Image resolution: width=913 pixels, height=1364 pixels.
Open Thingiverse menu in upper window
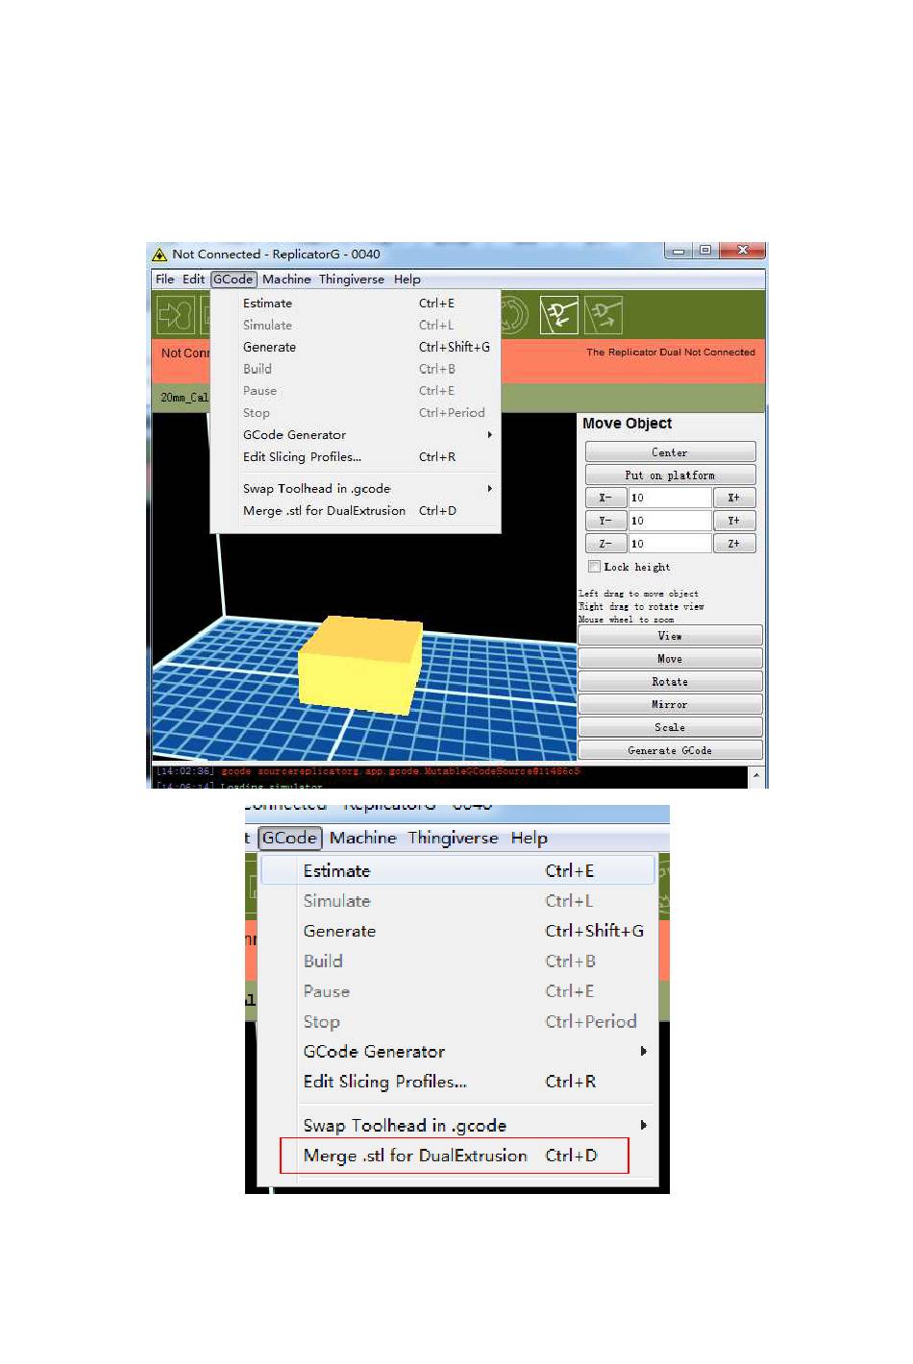pyautogui.click(x=352, y=280)
